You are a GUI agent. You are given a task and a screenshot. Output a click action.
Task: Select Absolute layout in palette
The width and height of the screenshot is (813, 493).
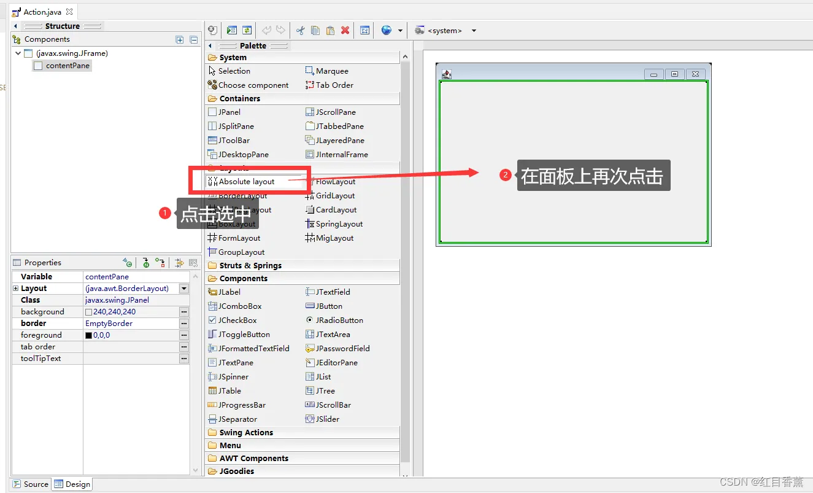coord(242,182)
